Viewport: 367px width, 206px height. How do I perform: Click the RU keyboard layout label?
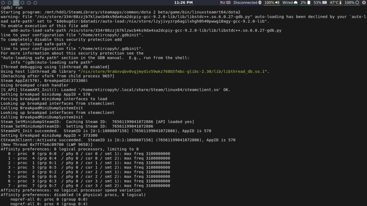point(223,3)
